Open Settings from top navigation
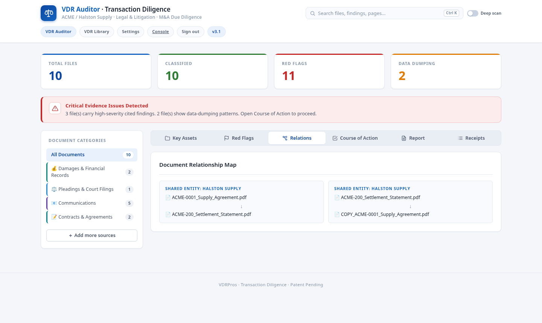The height and width of the screenshot is (323, 542). point(131,32)
